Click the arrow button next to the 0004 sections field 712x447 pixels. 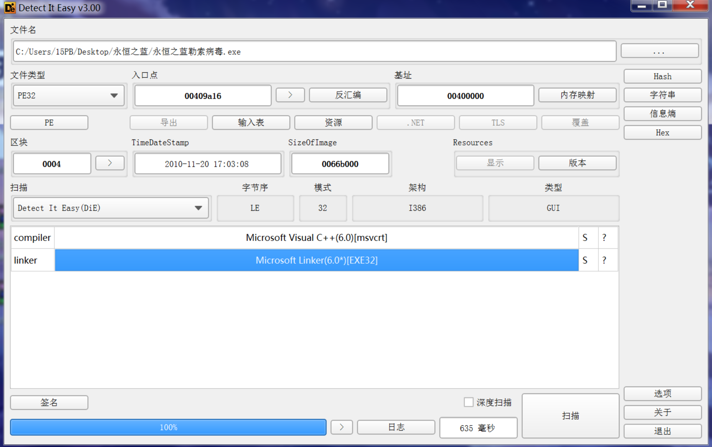110,163
